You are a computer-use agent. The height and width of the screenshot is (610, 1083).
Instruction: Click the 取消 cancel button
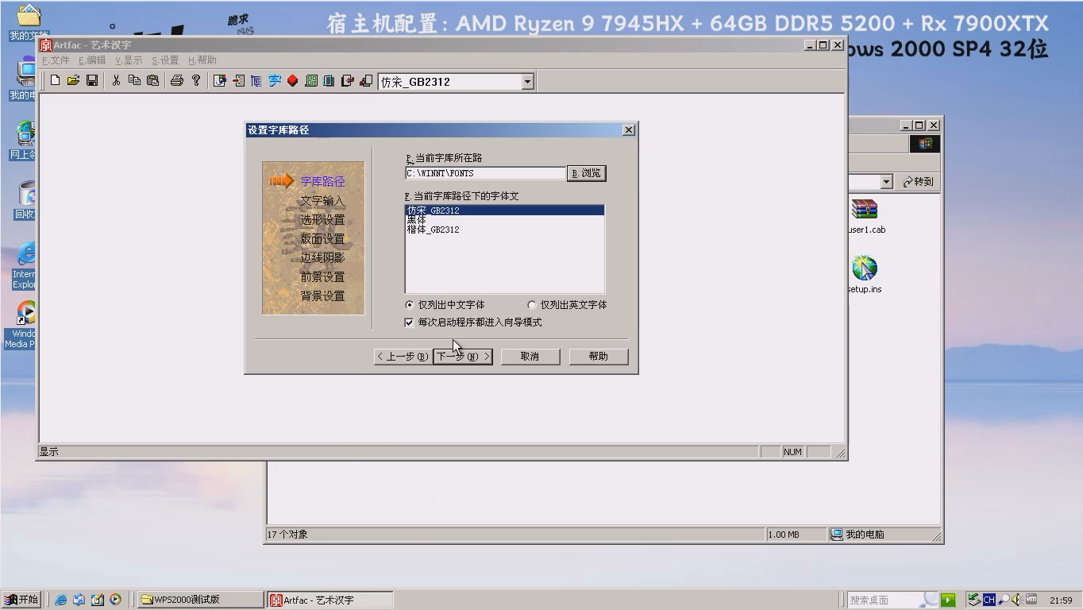point(530,357)
